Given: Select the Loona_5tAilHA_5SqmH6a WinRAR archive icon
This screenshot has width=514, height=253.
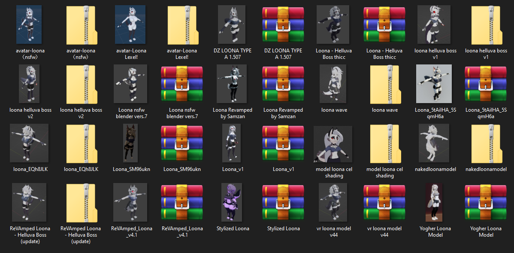Looking at the screenshot, I should click(486, 84).
